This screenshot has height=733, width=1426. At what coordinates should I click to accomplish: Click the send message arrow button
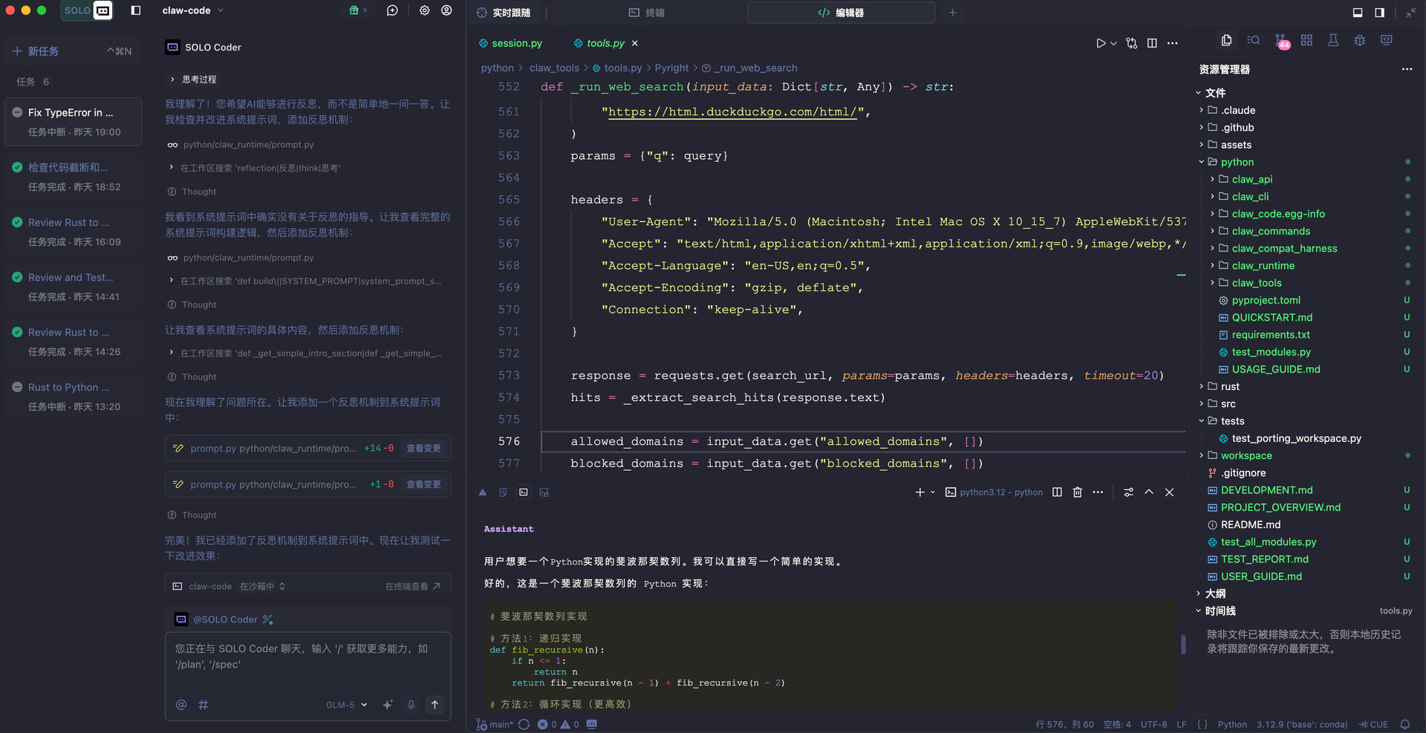point(435,705)
